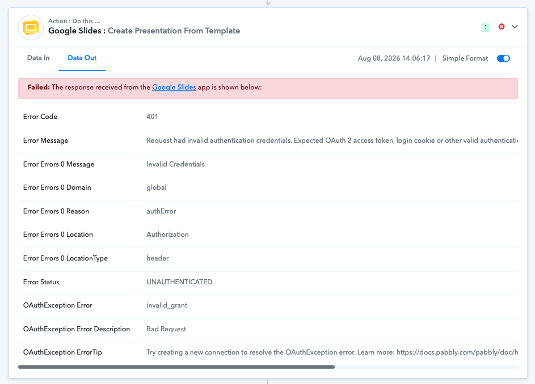
Task: Open the Google Slides link in error banner
Action: 174,87
